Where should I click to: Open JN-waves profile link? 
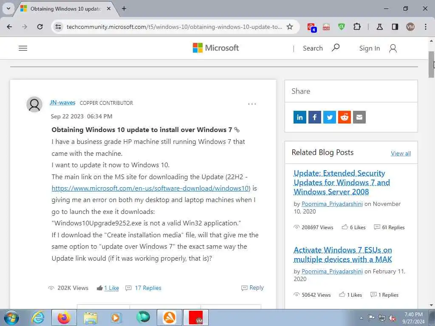62,103
